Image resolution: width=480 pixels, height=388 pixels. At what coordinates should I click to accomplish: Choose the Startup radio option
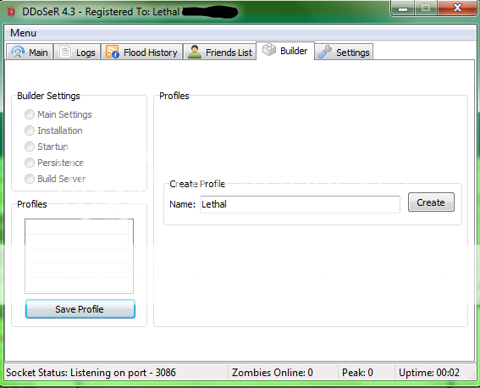click(30, 147)
